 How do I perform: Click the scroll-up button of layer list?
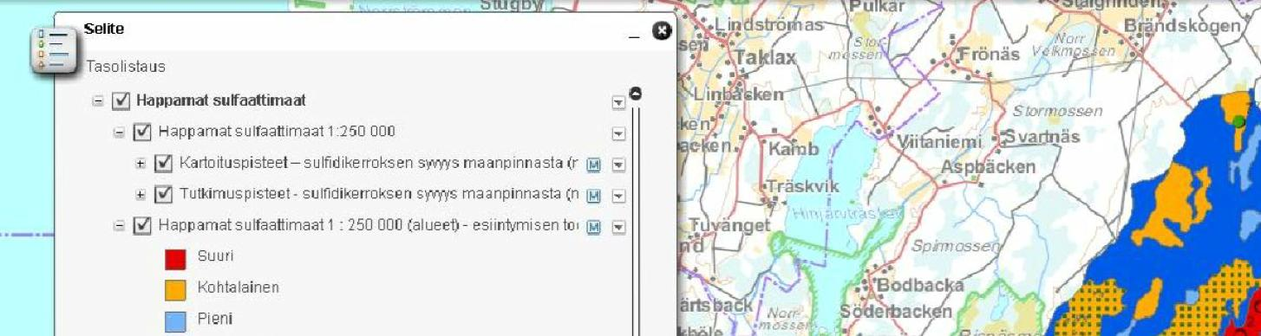coord(635,93)
